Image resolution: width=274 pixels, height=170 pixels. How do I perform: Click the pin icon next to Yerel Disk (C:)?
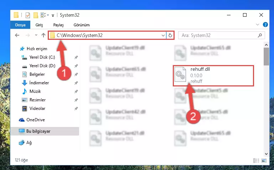click(x=76, y=57)
